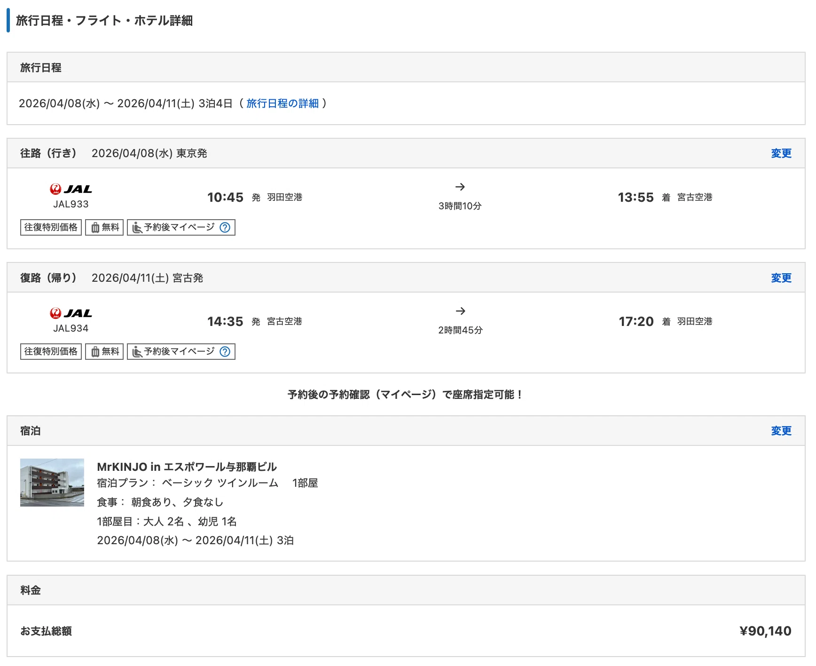This screenshot has height=666, width=816.
Task: Click 料金 section header
Action: pyautogui.click(x=31, y=590)
